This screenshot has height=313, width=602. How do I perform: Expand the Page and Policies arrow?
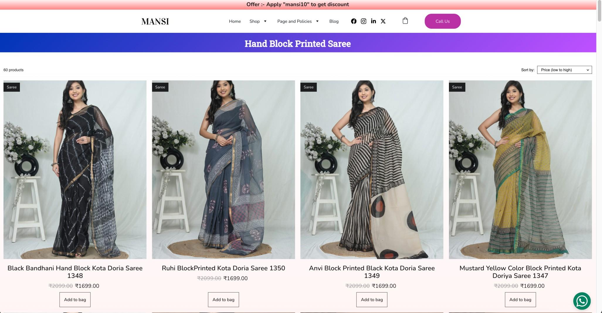pos(317,21)
